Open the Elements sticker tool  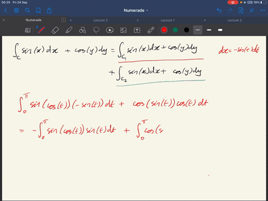pos(110,30)
